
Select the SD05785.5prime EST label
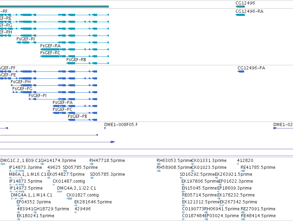point(80,167)
